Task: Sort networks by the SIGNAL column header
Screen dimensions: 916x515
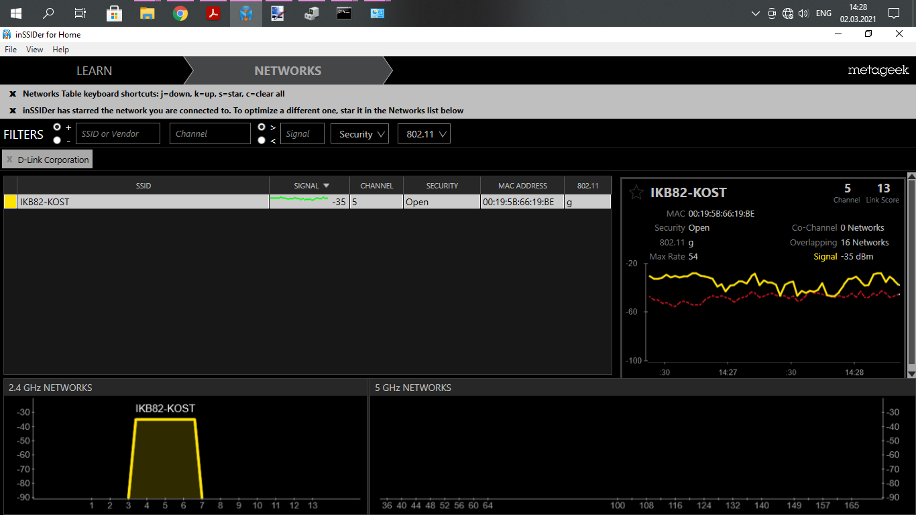Action: coord(309,186)
